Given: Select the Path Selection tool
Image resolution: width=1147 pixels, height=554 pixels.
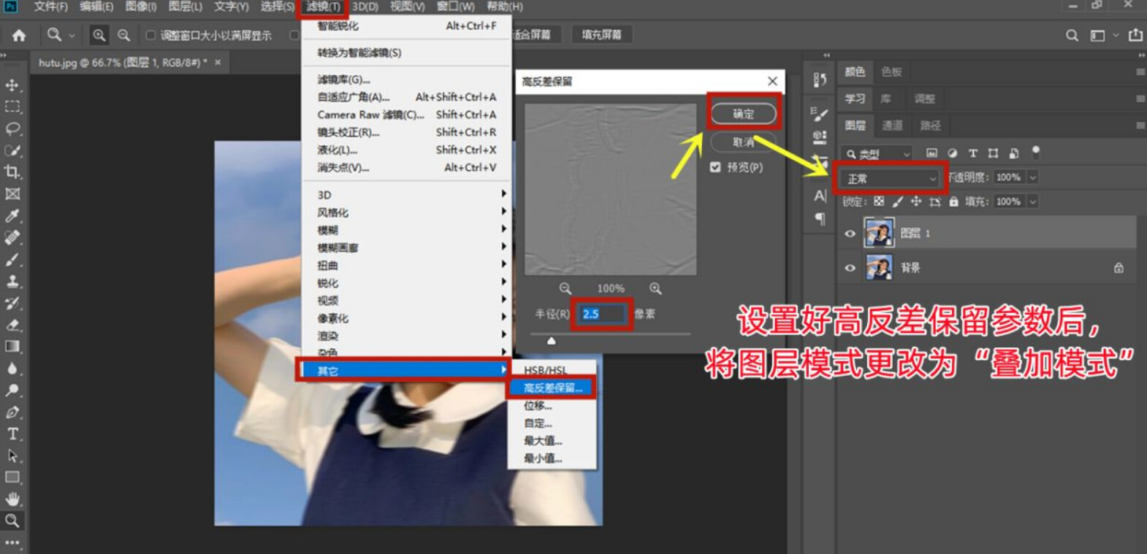Looking at the screenshot, I should (x=12, y=455).
